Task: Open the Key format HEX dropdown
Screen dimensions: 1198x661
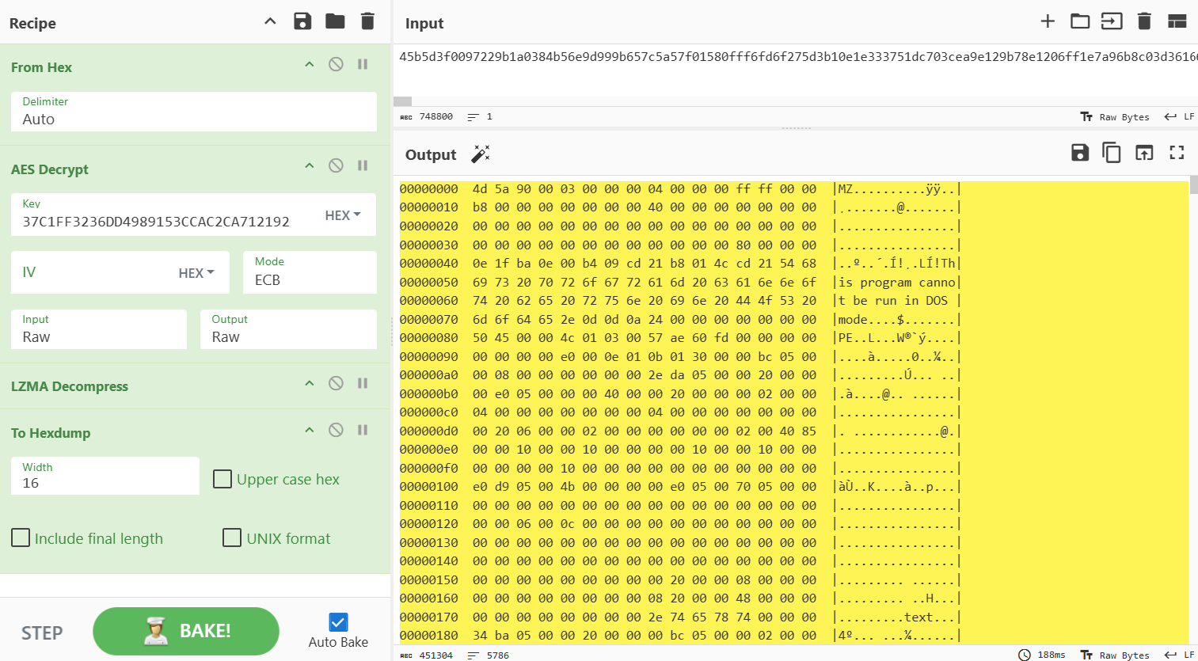Action: click(x=343, y=215)
